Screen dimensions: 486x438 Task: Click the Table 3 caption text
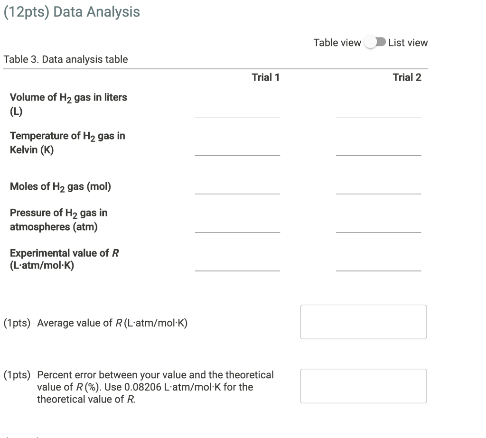click(66, 59)
